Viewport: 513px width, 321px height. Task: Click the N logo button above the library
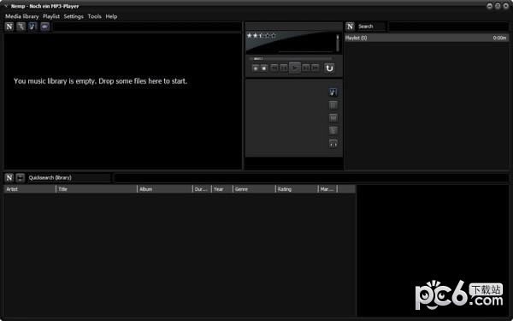coord(9,27)
